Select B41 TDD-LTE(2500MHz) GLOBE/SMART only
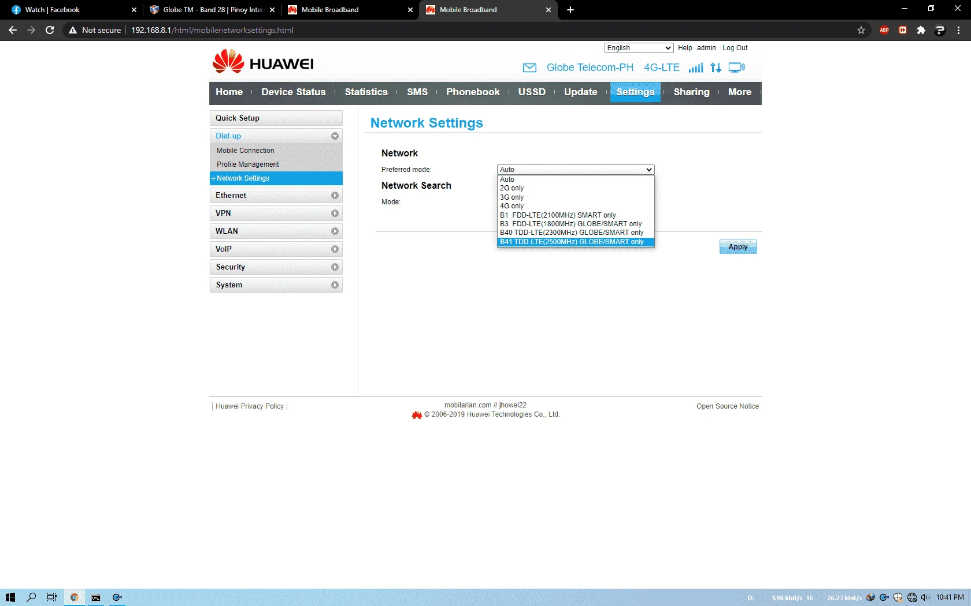The image size is (971, 606). click(576, 242)
